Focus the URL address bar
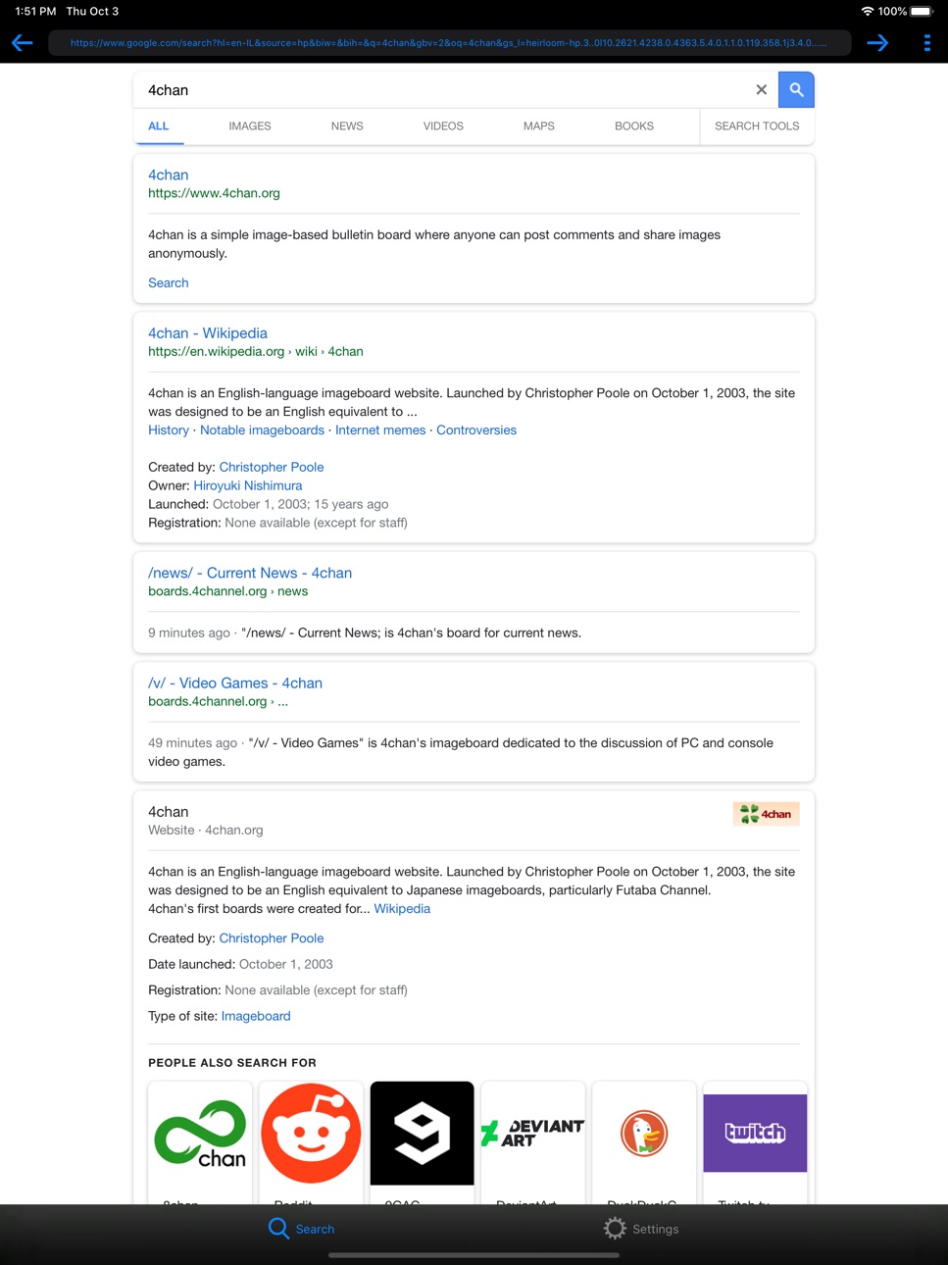 449,43
